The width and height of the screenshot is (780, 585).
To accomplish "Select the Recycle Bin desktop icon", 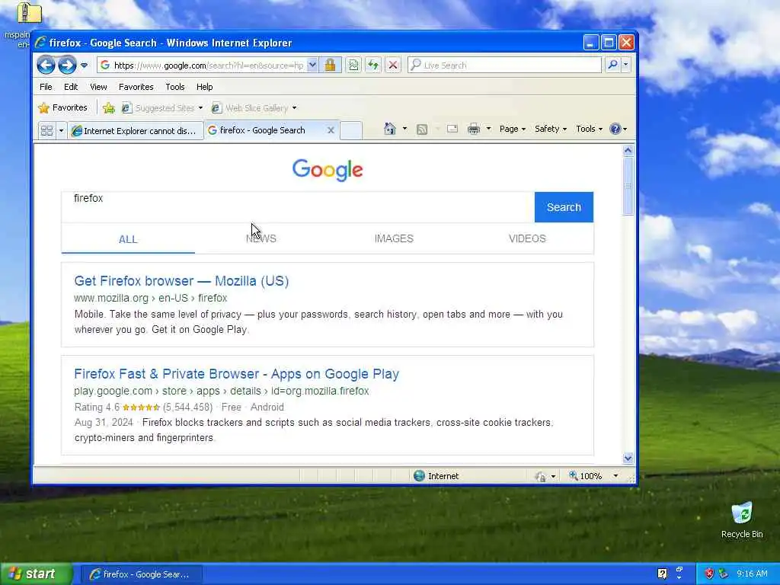I will [742, 521].
